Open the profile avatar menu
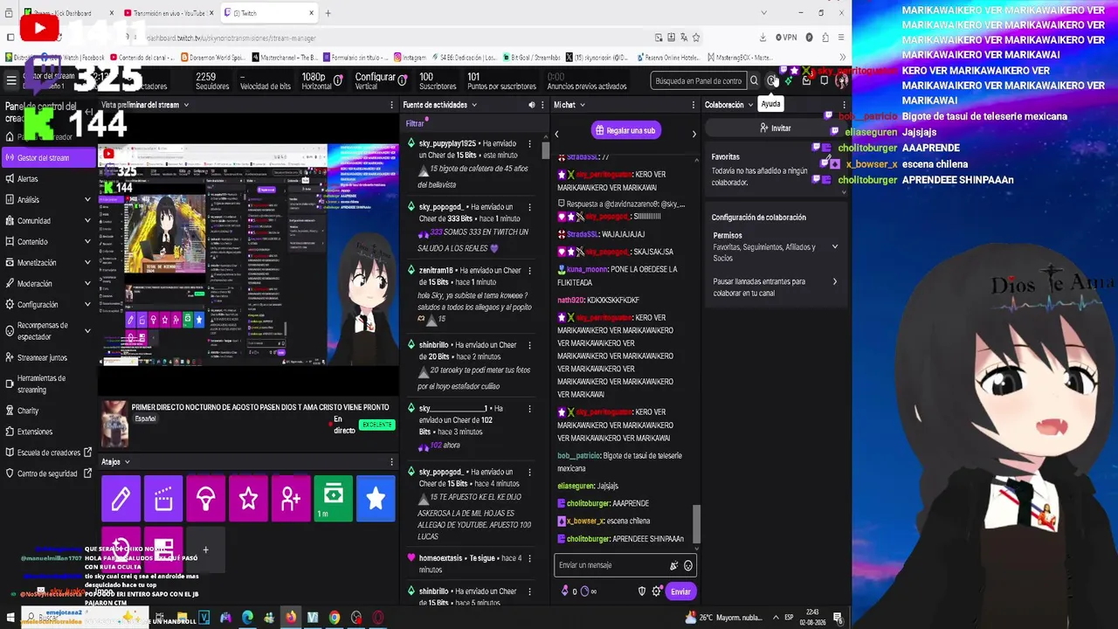Viewport: 1118px width, 629px height. click(x=841, y=81)
